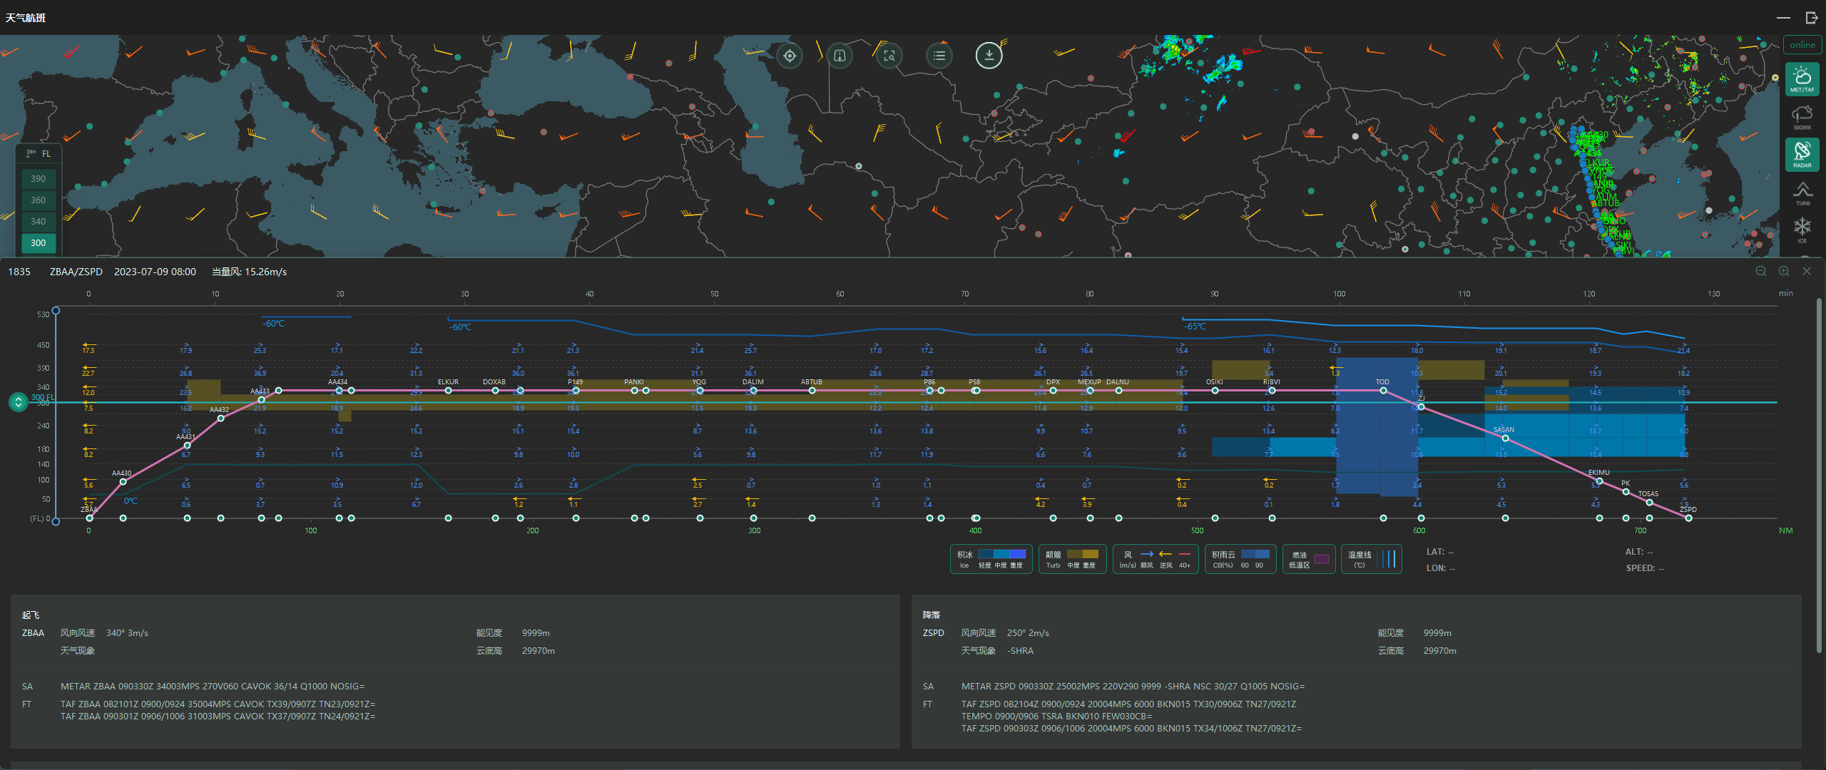Select flight level 390
Screen dimensions: 1826x770
pyautogui.click(x=39, y=179)
